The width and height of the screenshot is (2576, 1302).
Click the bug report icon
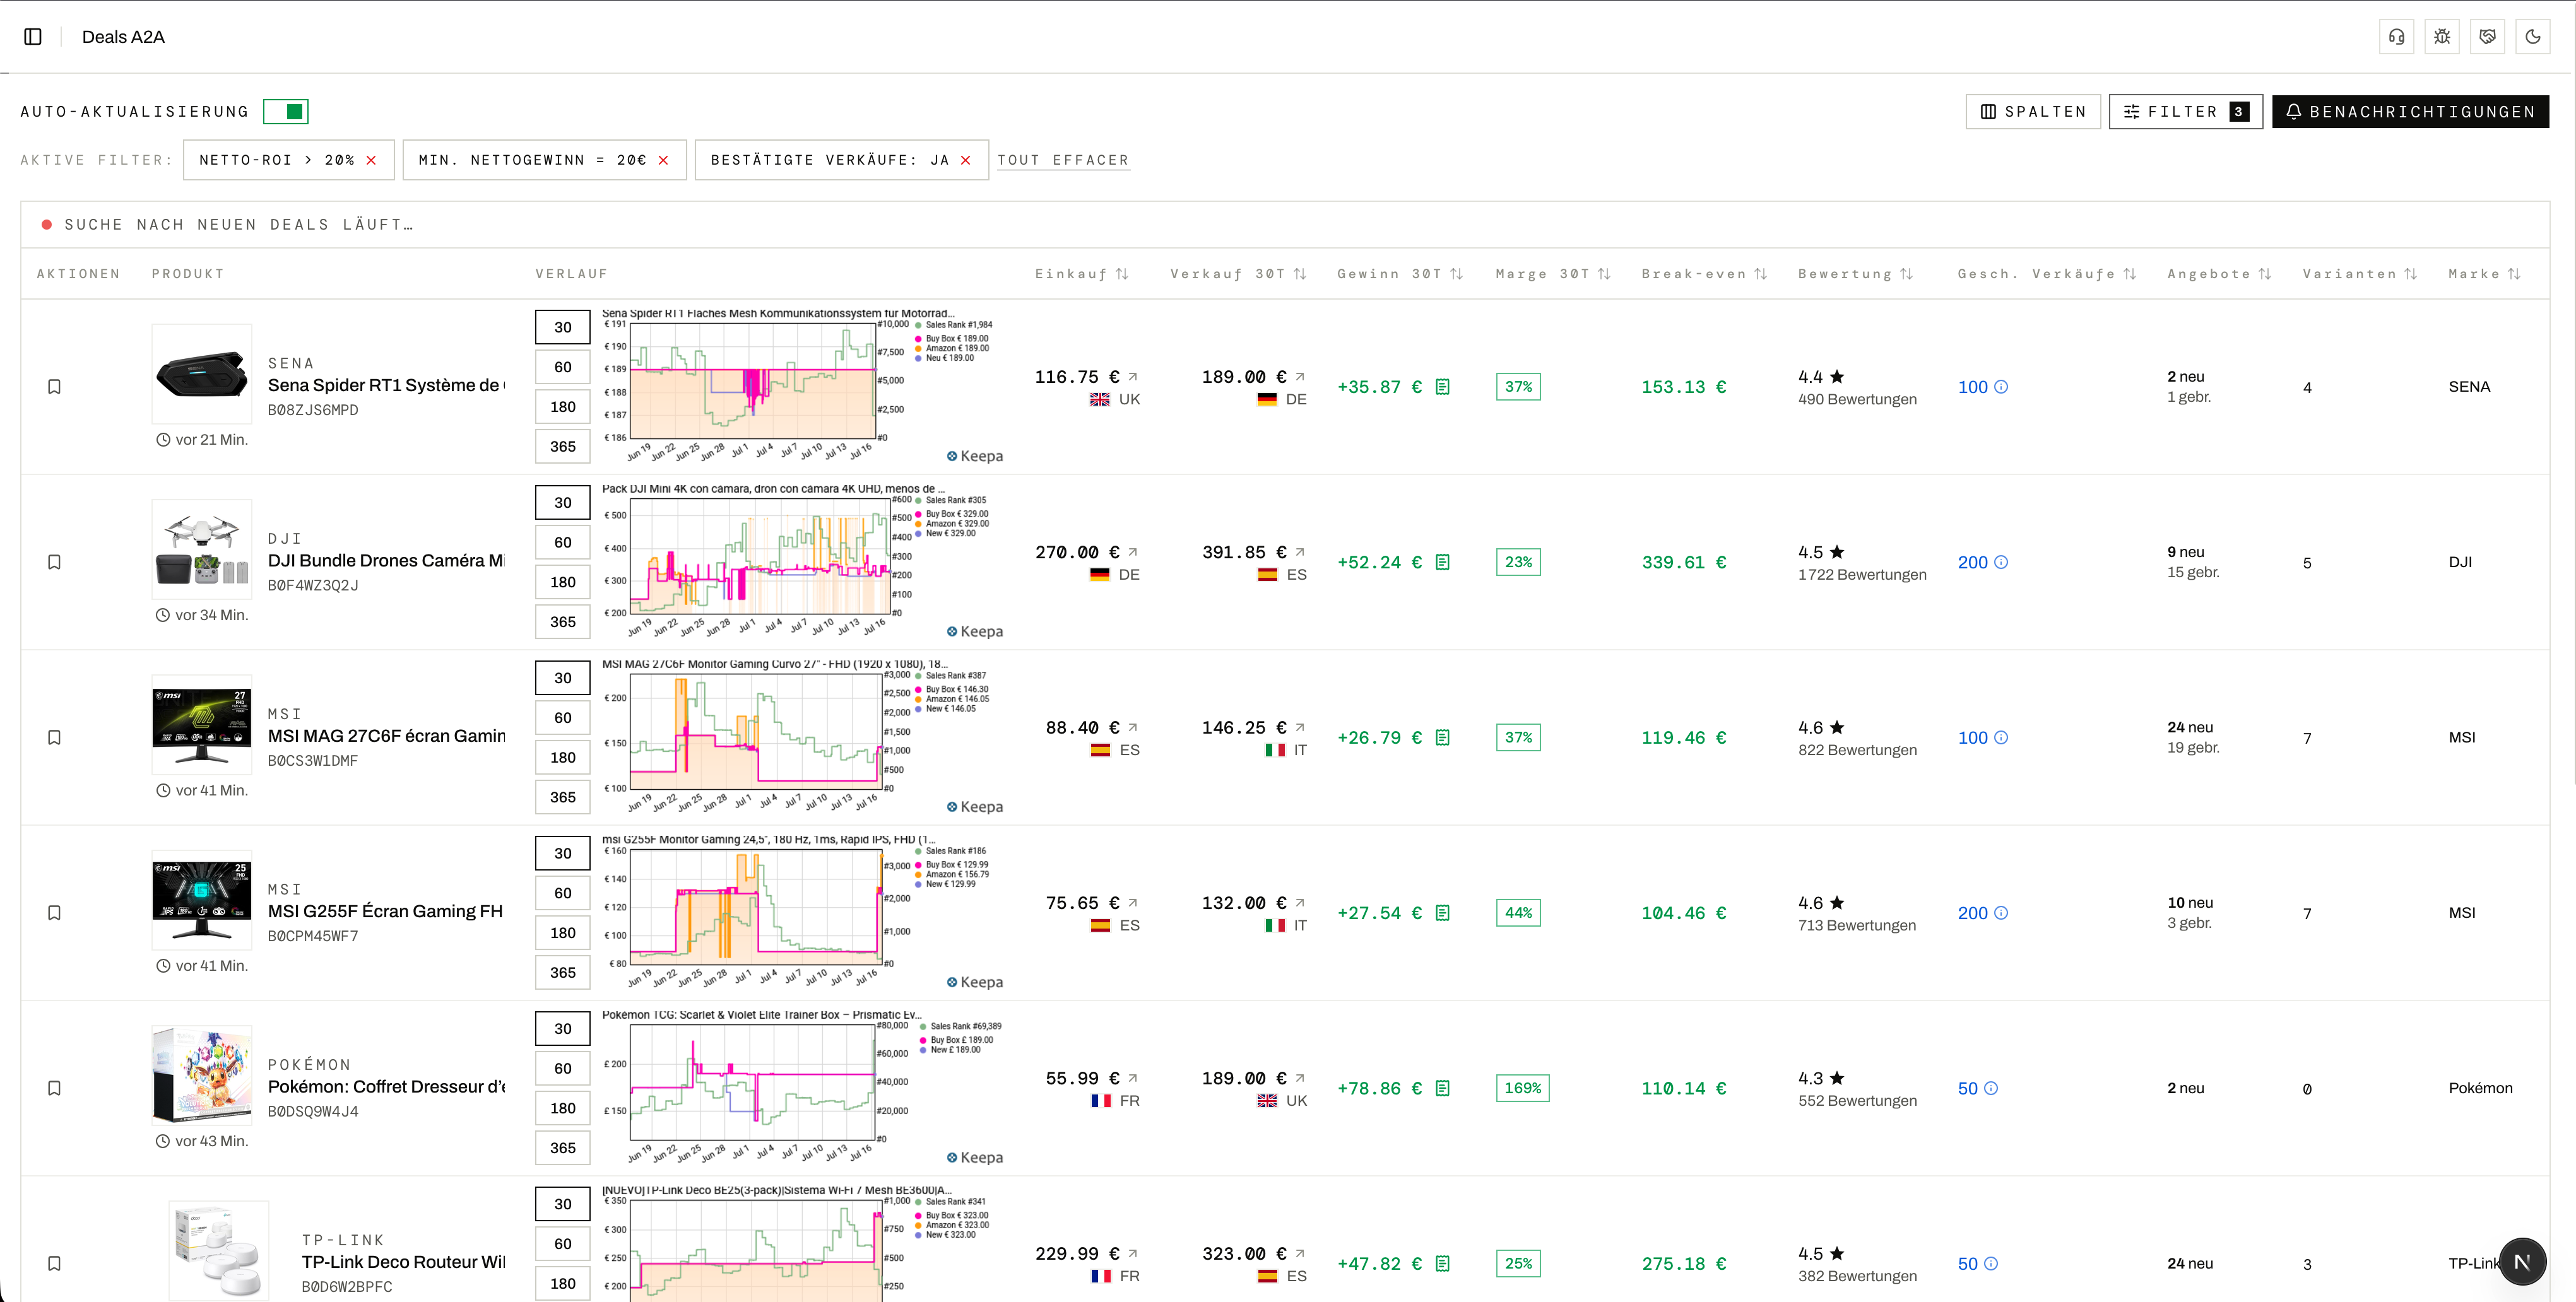click(x=2442, y=37)
